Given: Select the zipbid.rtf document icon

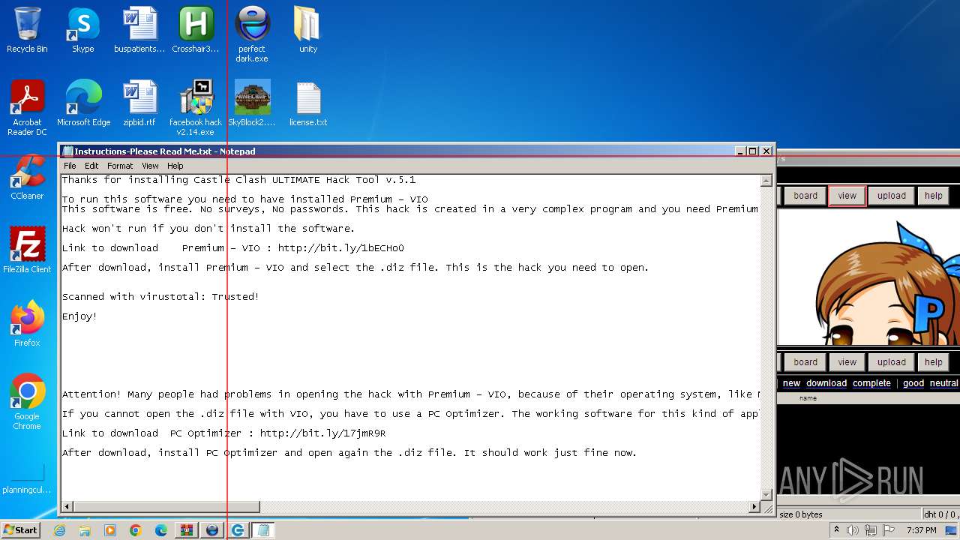Looking at the screenshot, I should pyautogui.click(x=139, y=103).
